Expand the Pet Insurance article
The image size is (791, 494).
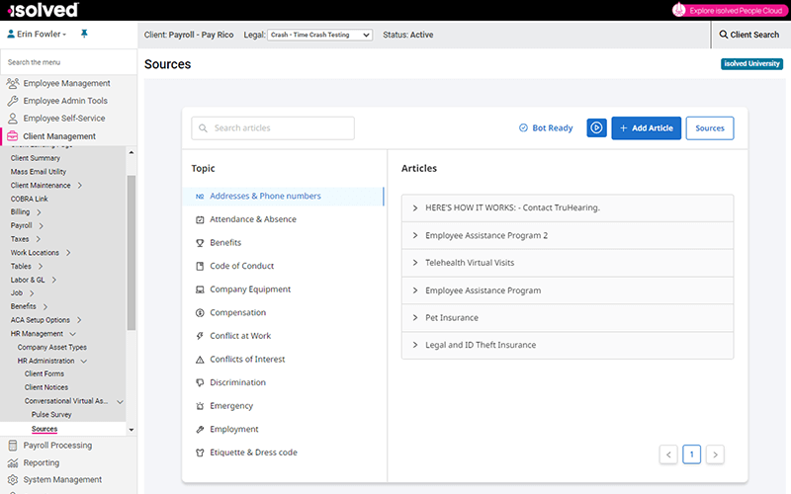click(415, 318)
